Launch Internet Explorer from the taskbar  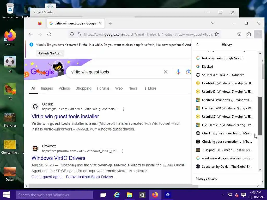[x=117, y=195]
